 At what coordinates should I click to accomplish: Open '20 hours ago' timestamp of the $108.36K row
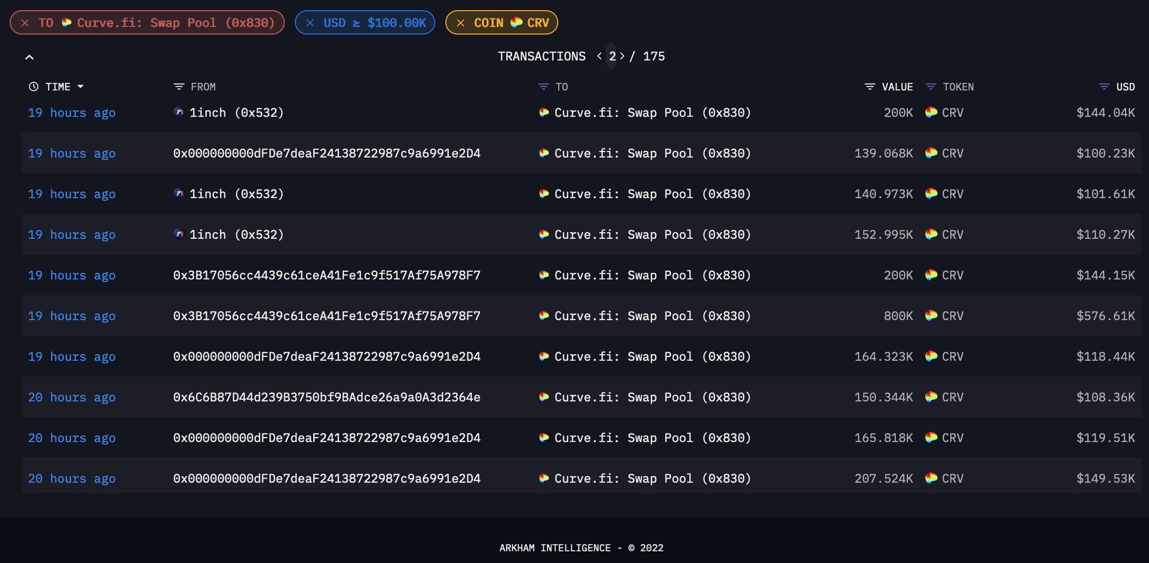coord(72,397)
